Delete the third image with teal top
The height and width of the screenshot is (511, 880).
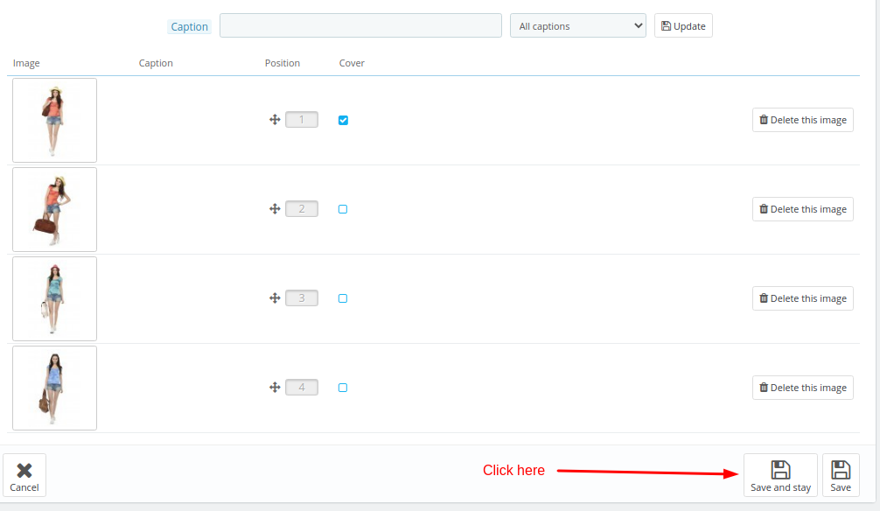(x=802, y=298)
